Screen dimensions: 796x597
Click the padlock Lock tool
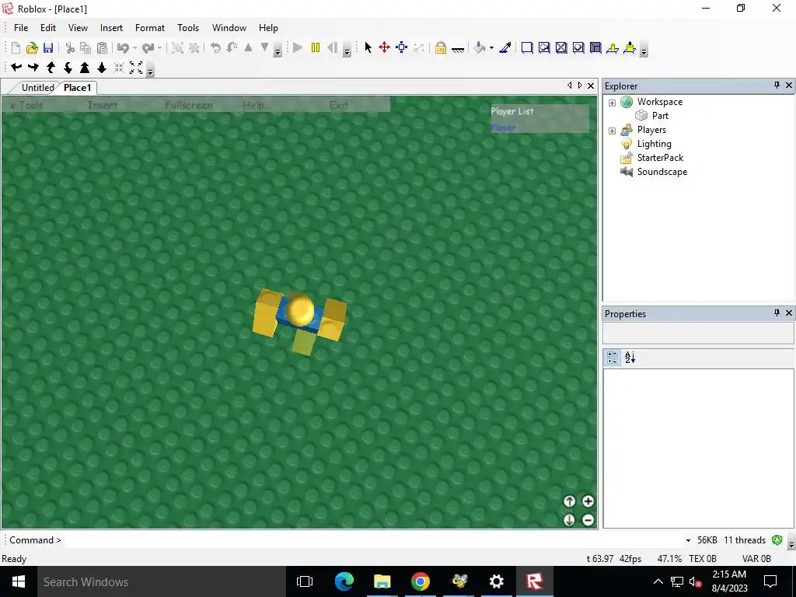[441, 47]
